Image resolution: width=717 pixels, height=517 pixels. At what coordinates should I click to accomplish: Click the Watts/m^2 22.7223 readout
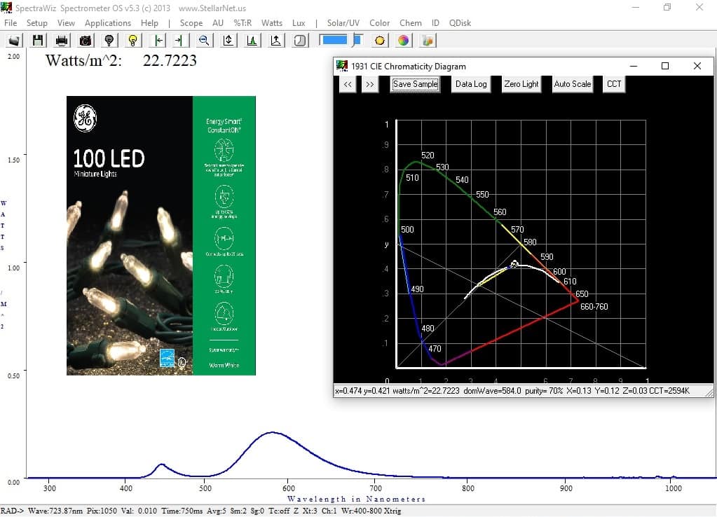(121, 60)
